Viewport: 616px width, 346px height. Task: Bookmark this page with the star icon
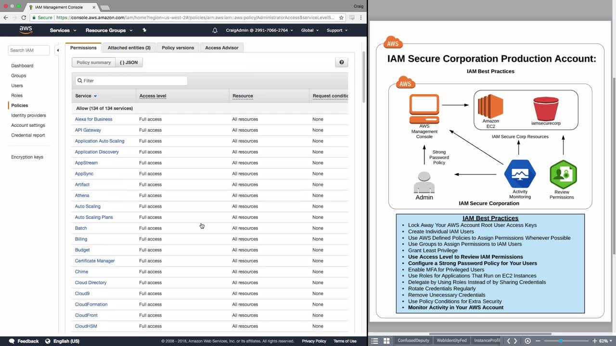pos(341,17)
